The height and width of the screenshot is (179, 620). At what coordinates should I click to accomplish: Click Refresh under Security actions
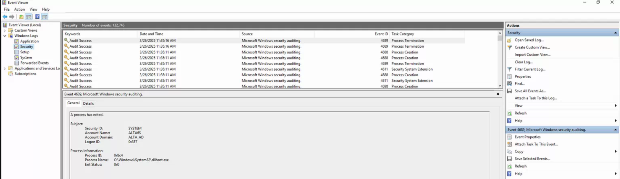(x=520, y=113)
